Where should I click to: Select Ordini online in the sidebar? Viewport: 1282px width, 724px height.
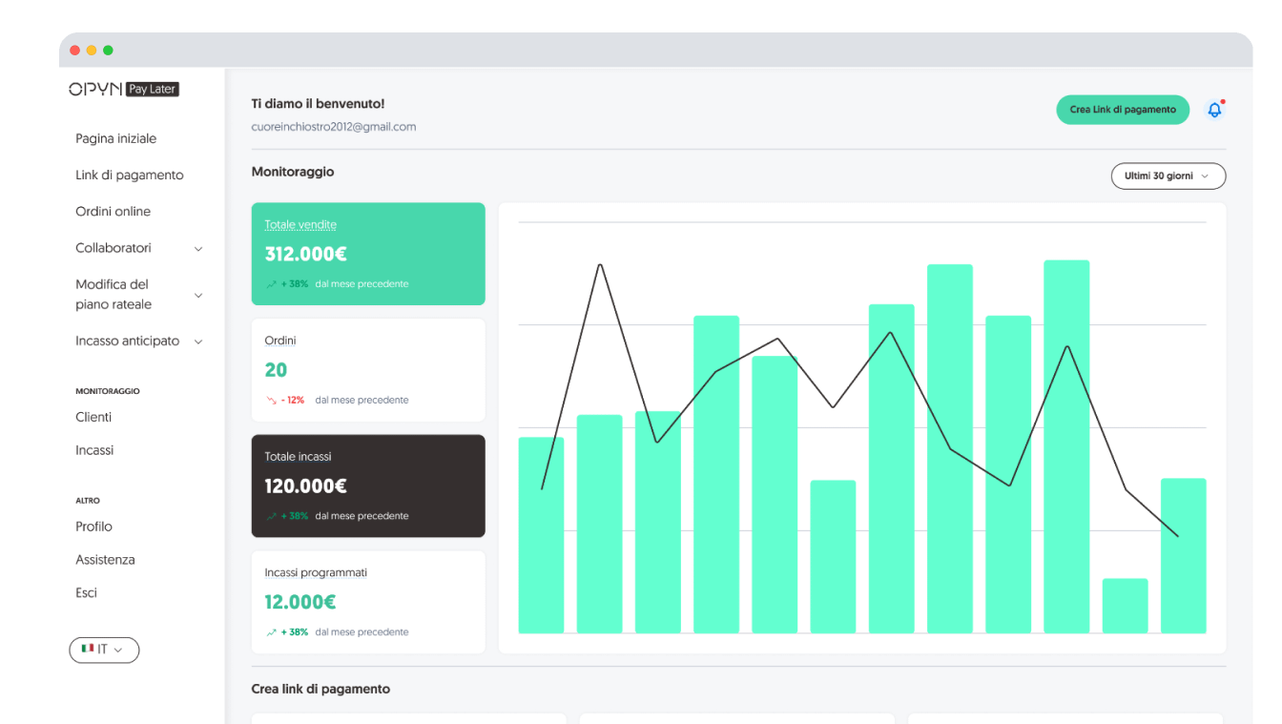pos(114,211)
